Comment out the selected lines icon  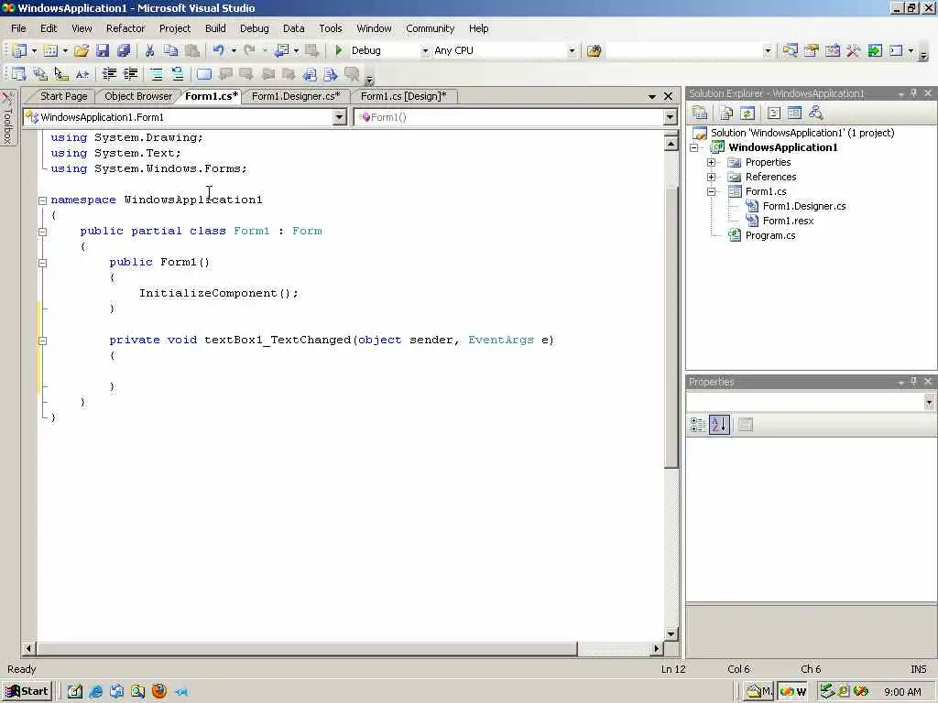point(156,73)
